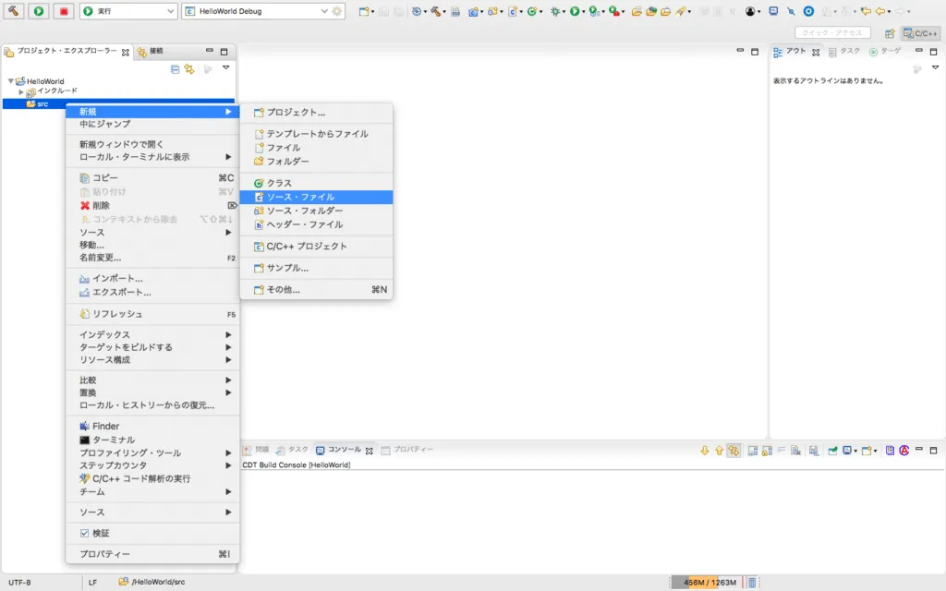Screen dimensions: 946x591
Task: Click the Pin Console icon
Action: 832,451
